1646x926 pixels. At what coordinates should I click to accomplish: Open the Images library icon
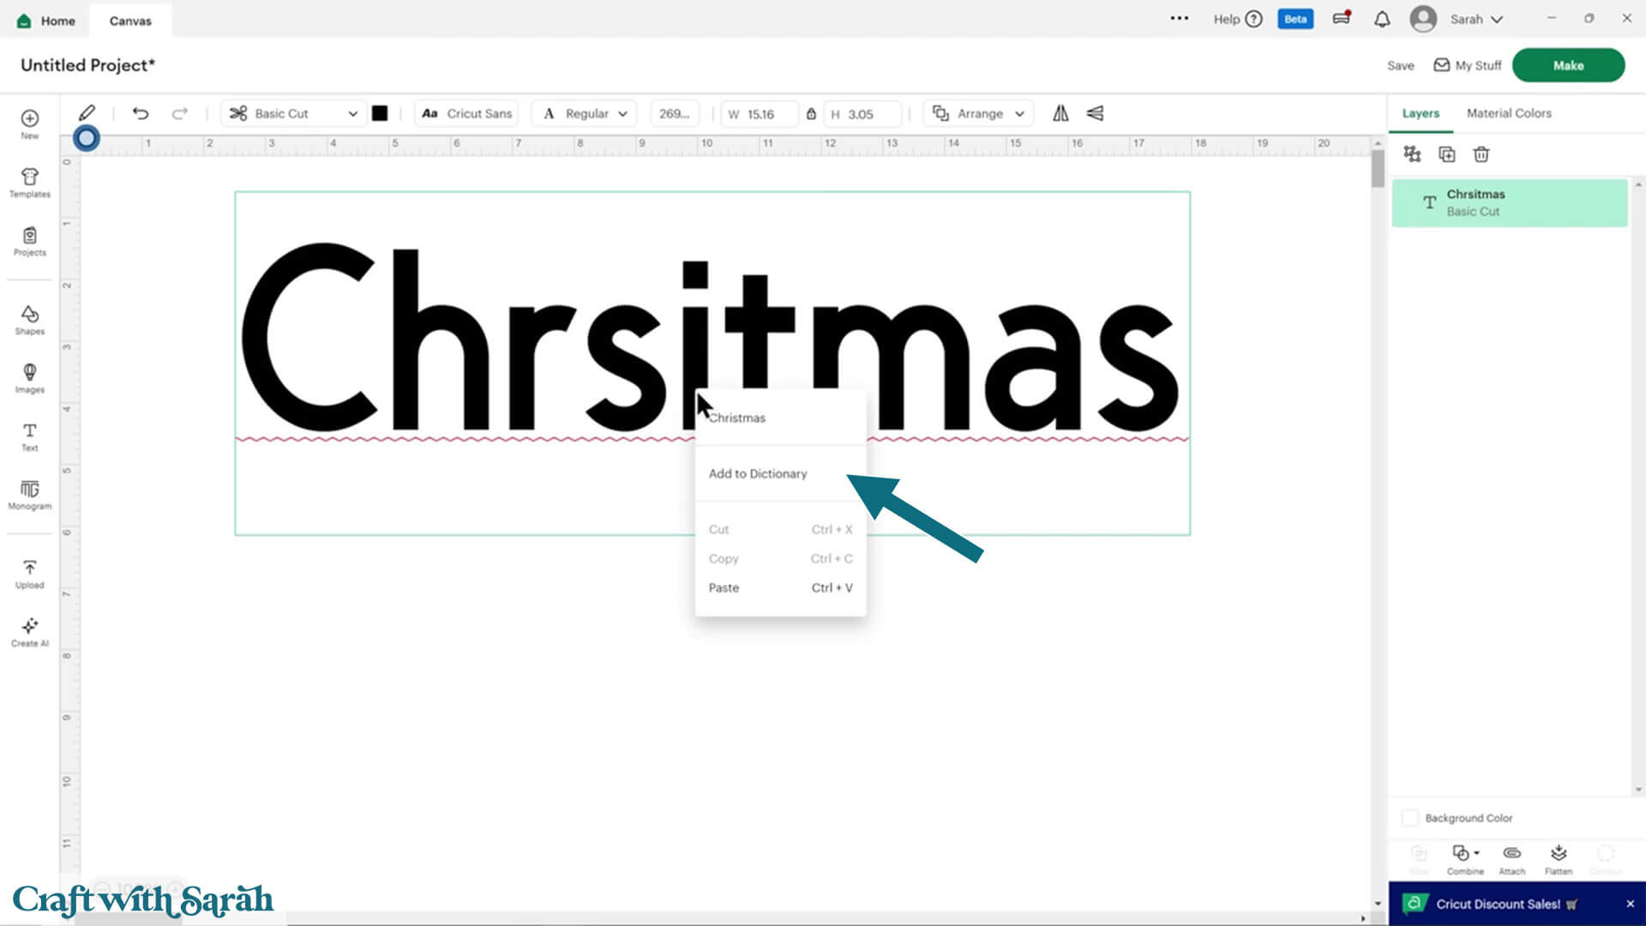pyautogui.click(x=29, y=377)
